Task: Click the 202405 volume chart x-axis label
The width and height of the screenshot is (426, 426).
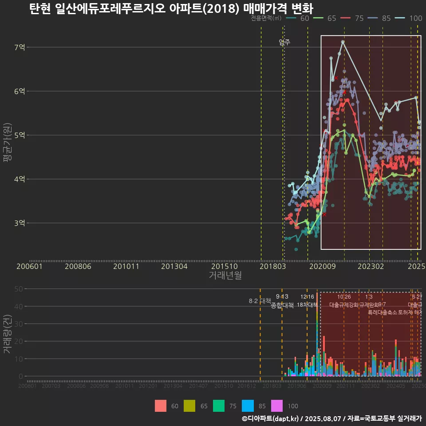Action: tap(396, 386)
